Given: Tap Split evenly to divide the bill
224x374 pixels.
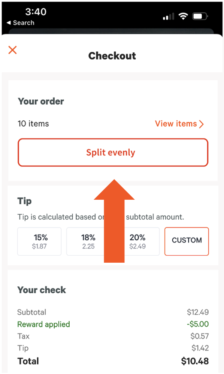Looking at the screenshot, I should coord(113,153).
